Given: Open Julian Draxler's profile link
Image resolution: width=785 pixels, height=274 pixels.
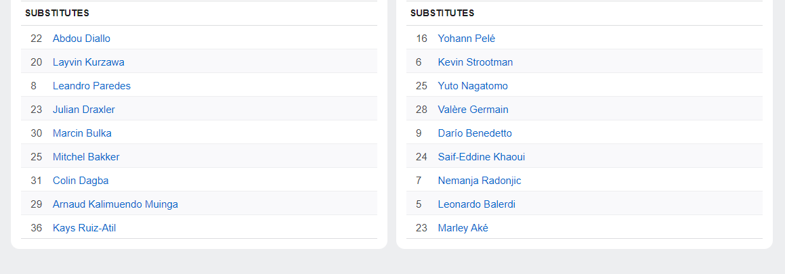Looking at the screenshot, I should [83, 110].
